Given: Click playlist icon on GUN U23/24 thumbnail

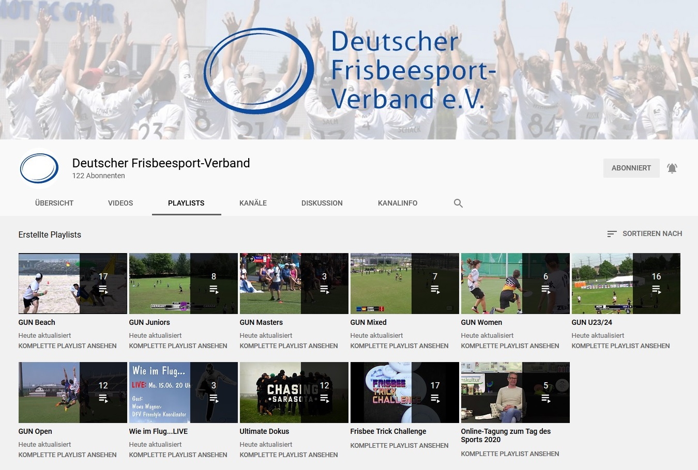Looking at the screenshot, I should [656, 290].
